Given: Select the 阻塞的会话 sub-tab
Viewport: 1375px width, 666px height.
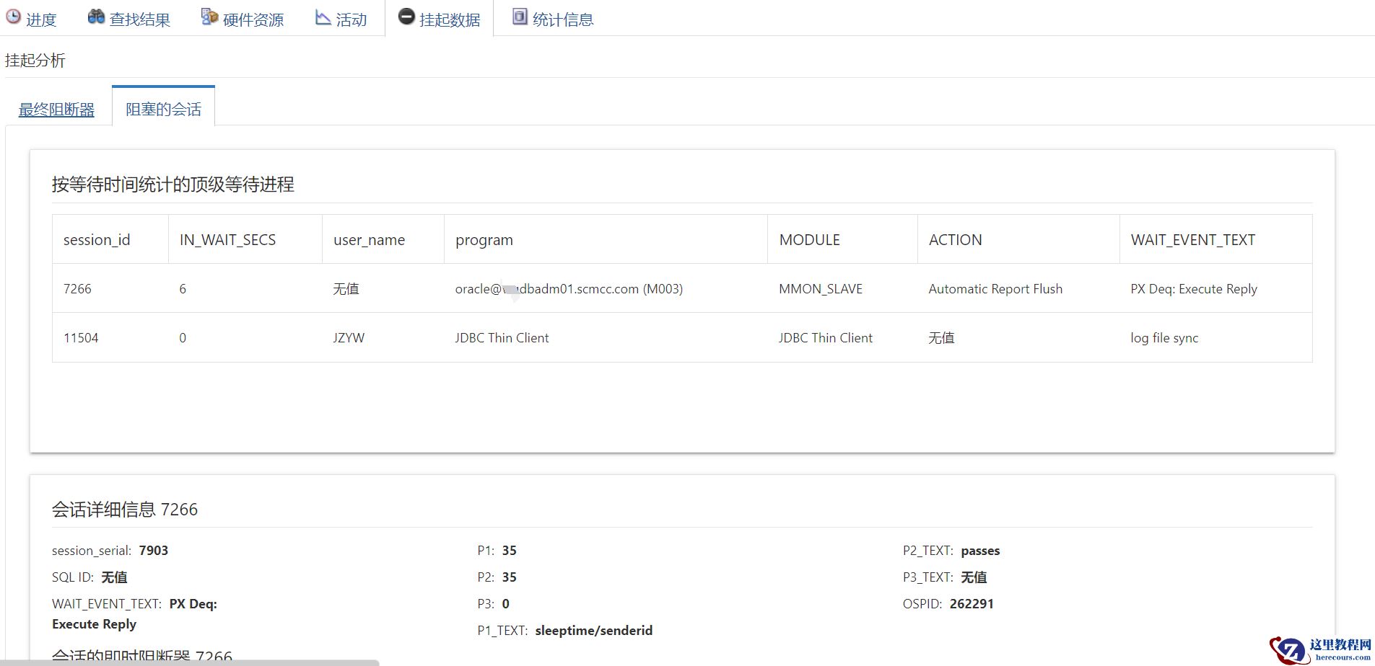Looking at the screenshot, I should click(x=163, y=109).
